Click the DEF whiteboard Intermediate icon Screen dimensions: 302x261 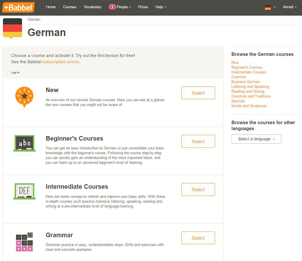pos(25,191)
